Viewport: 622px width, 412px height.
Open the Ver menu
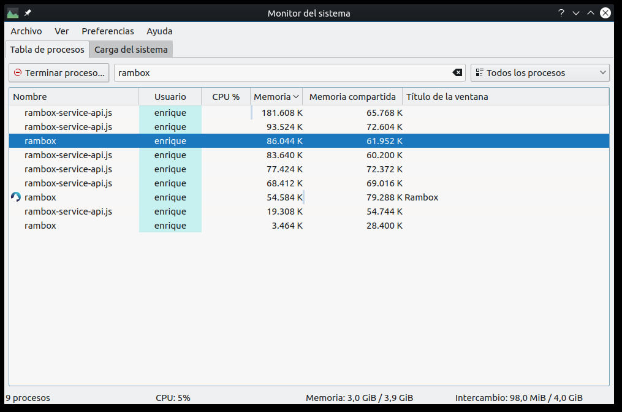point(61,31)
